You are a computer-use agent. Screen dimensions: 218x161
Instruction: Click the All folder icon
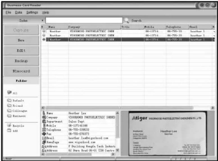click(x=9, y=92)
